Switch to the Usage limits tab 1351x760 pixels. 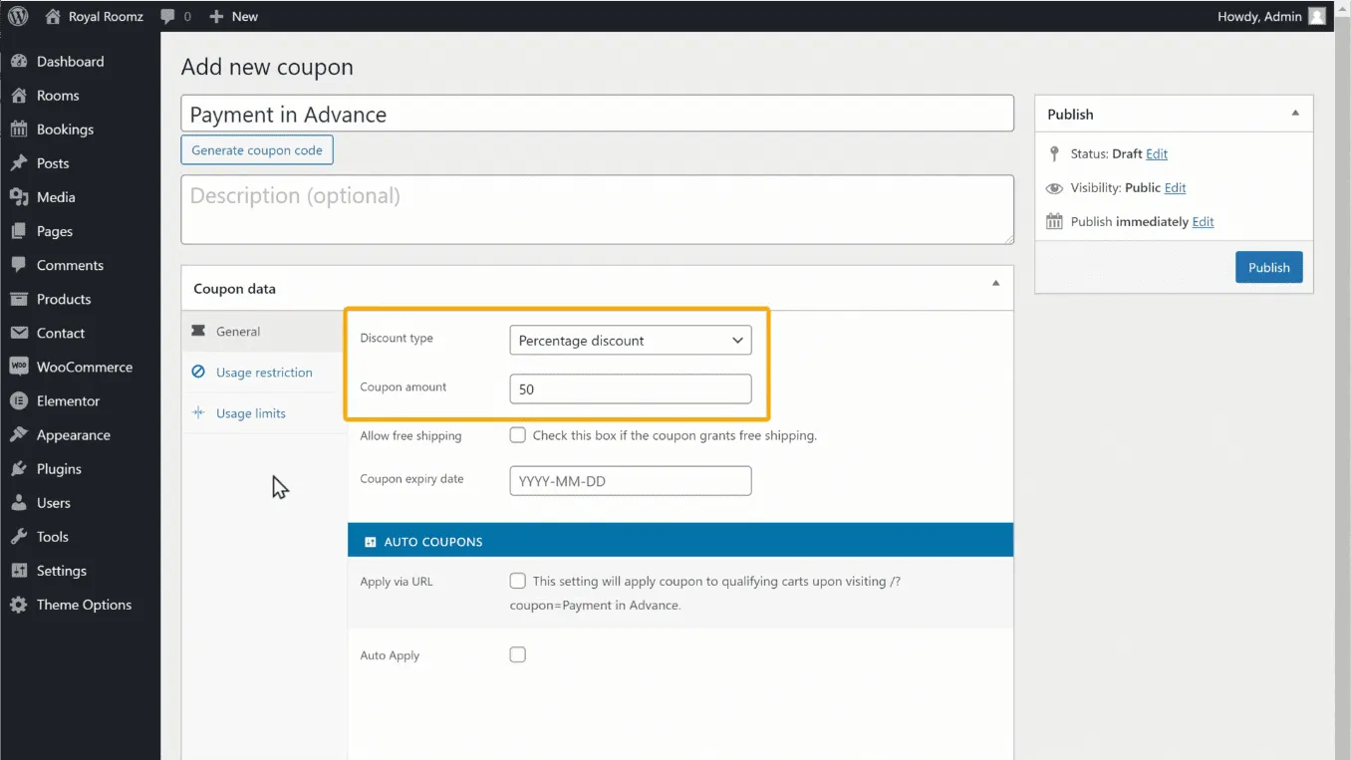250,413
